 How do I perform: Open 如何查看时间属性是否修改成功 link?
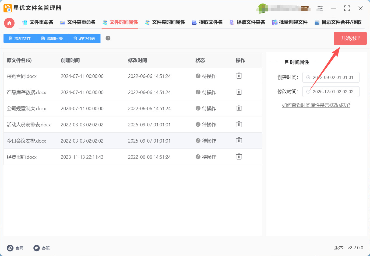(x=316, y=105)
